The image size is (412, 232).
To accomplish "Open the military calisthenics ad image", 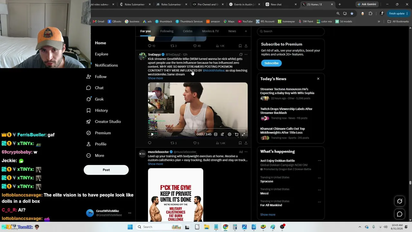I will (x=175, y=195).
